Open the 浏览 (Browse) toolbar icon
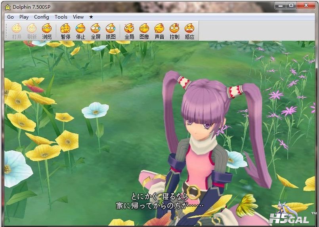The image size is (319, 227). 47,31
